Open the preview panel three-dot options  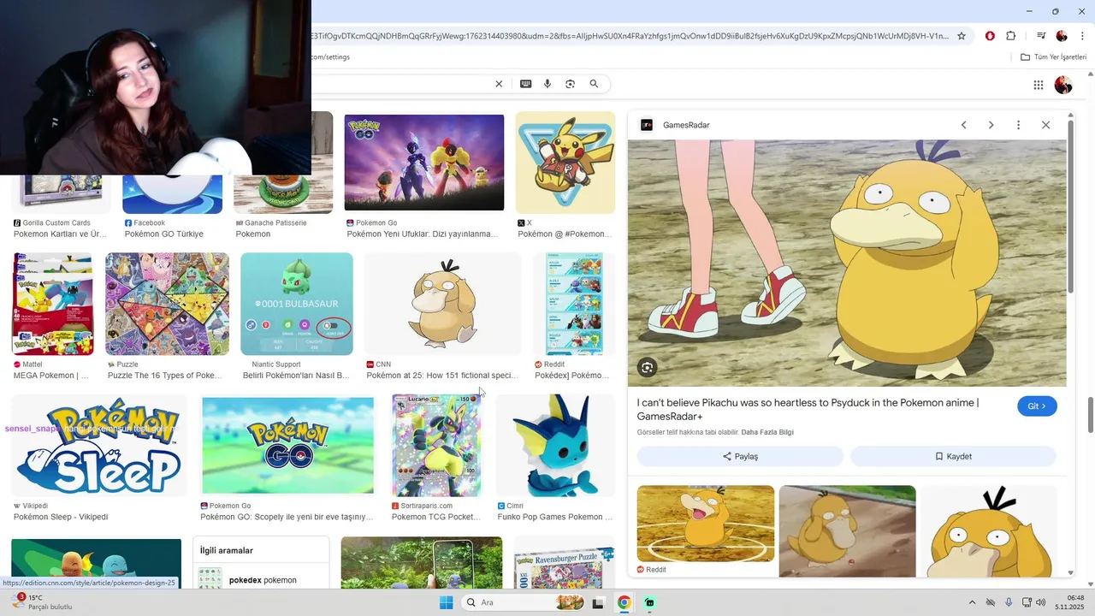1018,125
